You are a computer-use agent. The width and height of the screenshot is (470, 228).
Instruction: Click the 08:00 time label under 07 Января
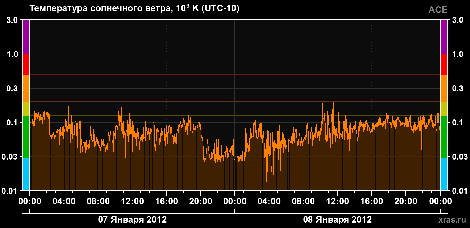pyautogui.click(x=98, y=201)
